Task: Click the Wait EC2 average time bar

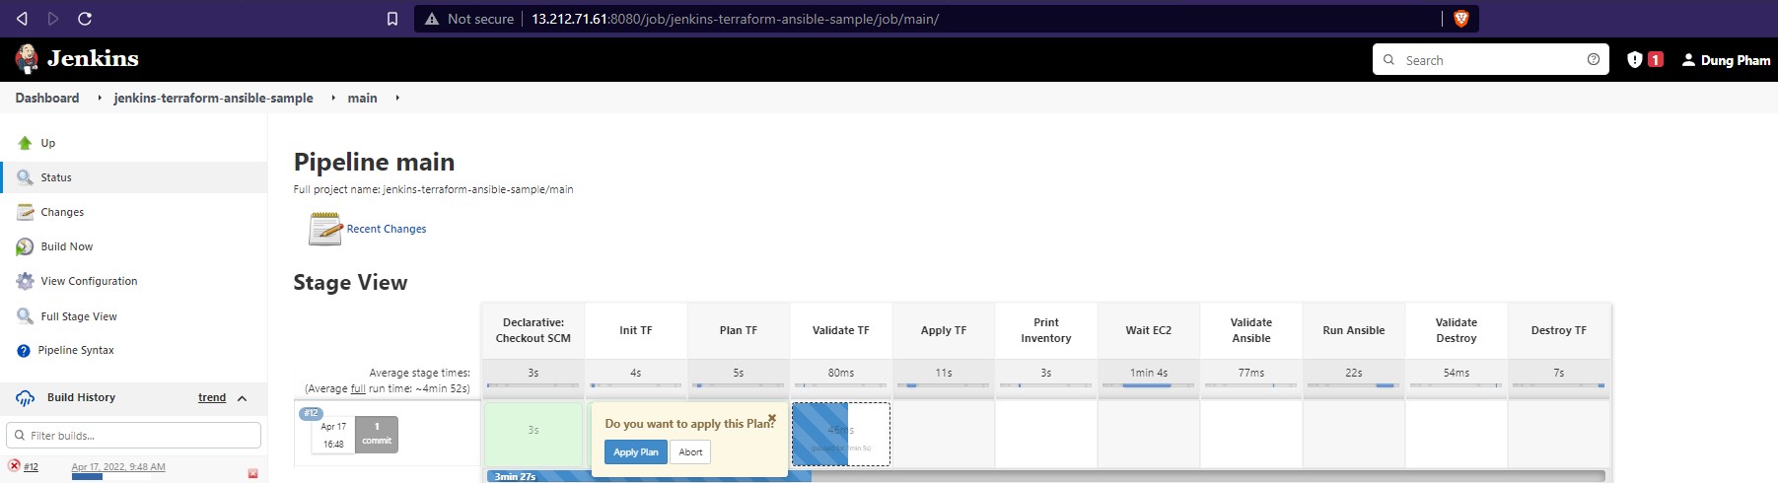Action: [x=1148, y=385]
